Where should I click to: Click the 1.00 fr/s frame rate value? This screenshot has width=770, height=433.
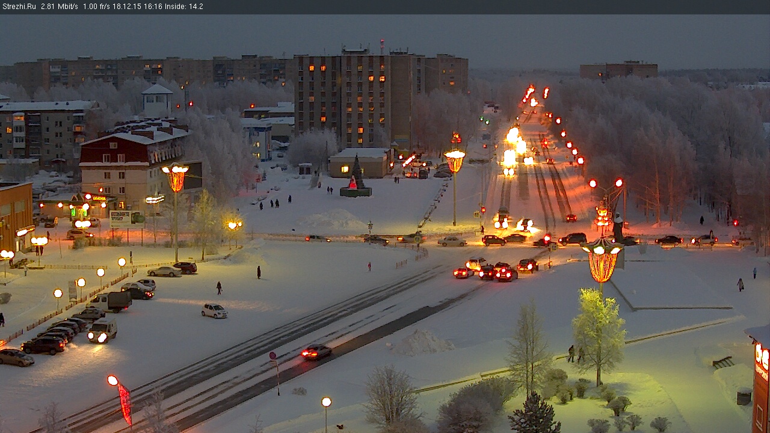97,7
